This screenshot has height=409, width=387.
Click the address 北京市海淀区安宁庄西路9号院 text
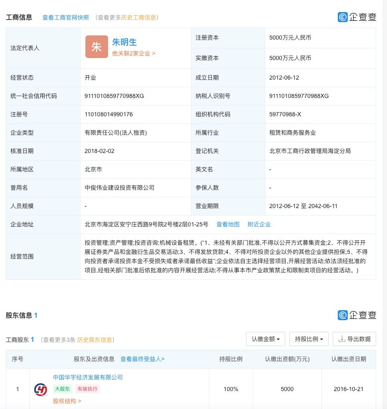(x=146, y=224)
